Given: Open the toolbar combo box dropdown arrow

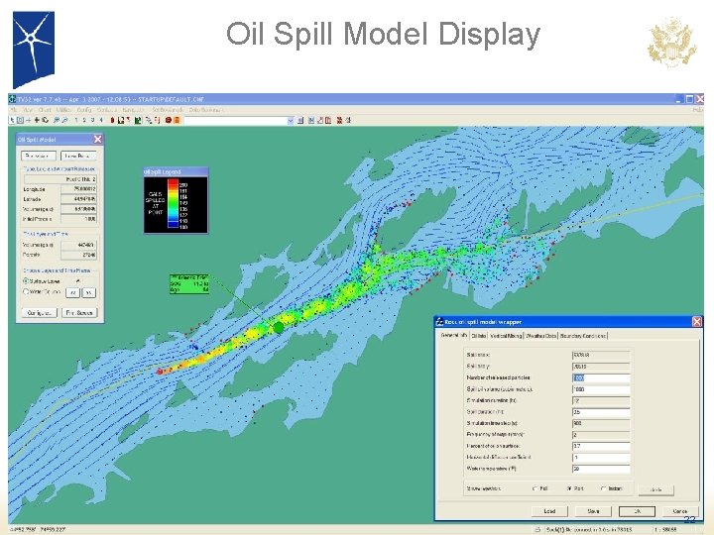Looking at the screenshot, I should point(291,121).
